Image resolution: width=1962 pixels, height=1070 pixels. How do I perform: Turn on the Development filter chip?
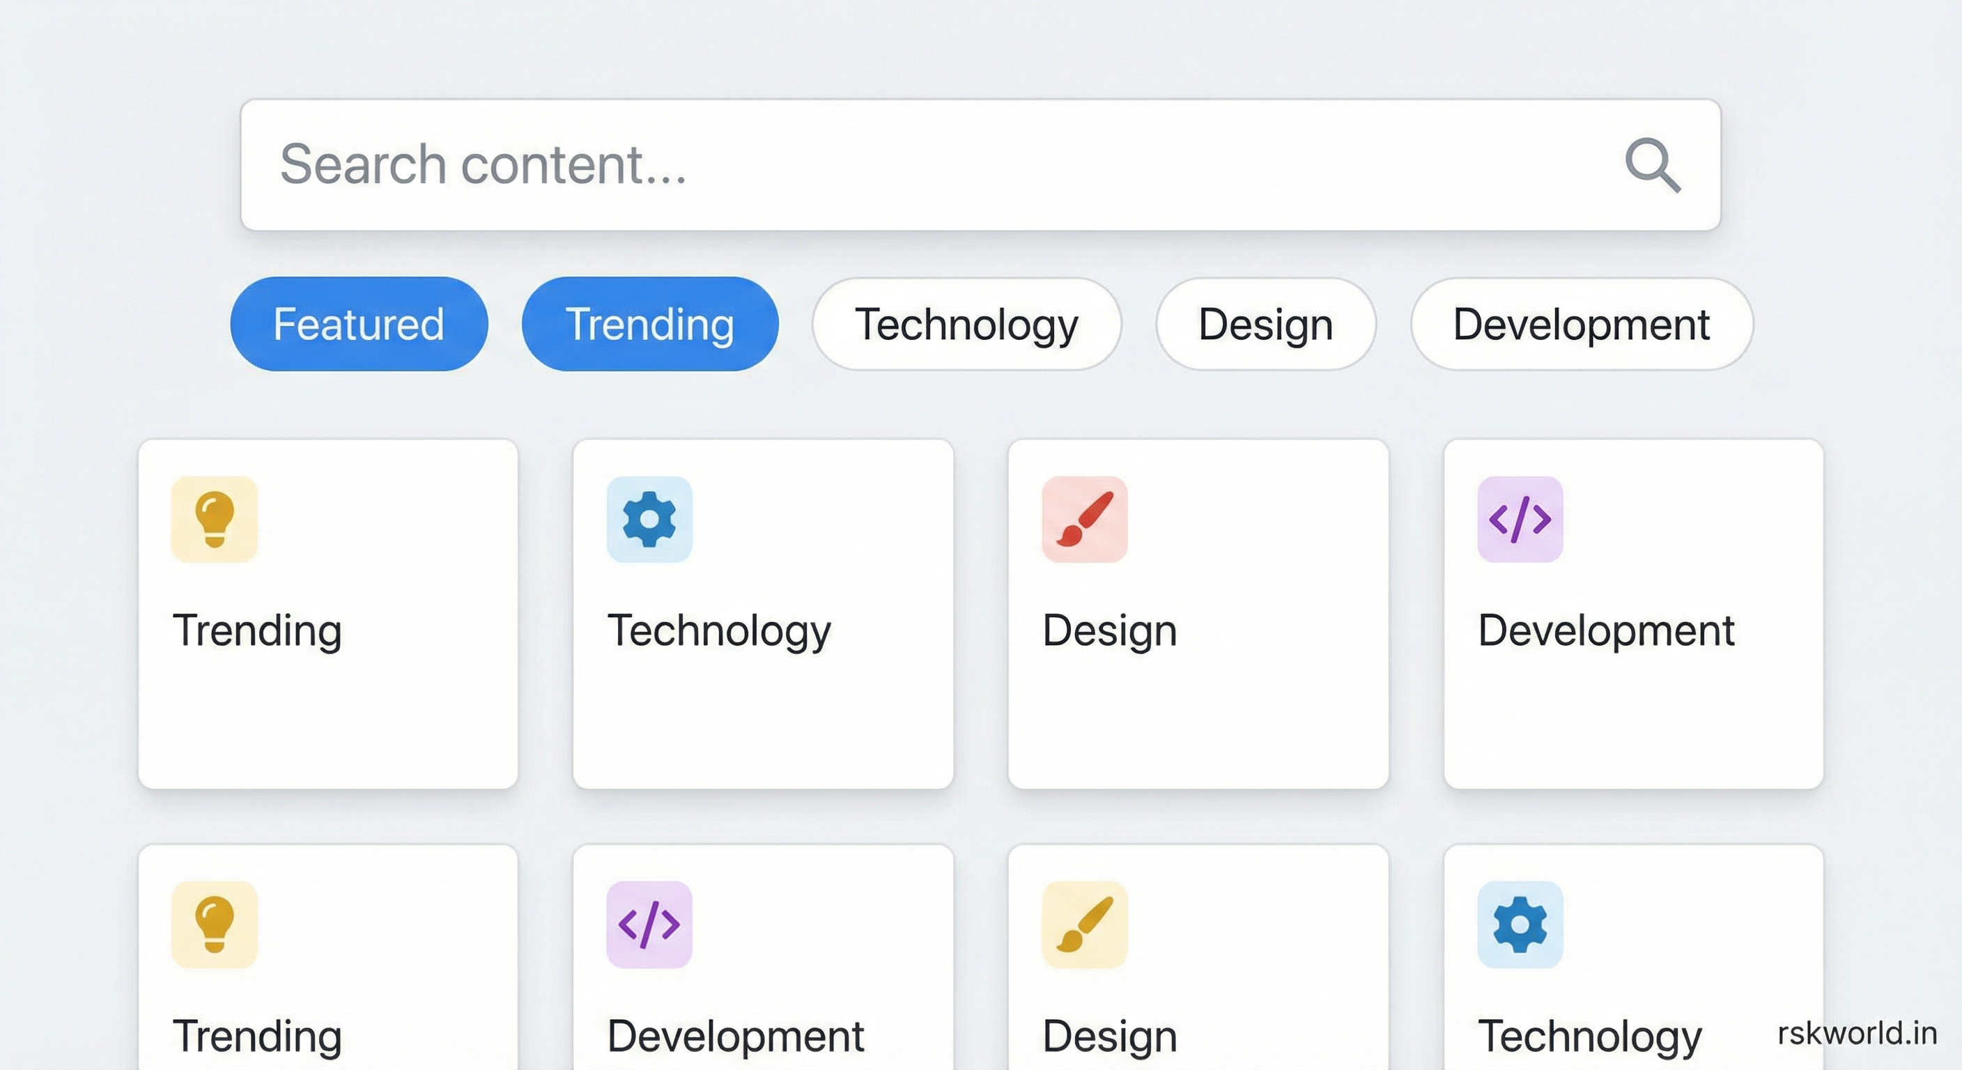1579,323
